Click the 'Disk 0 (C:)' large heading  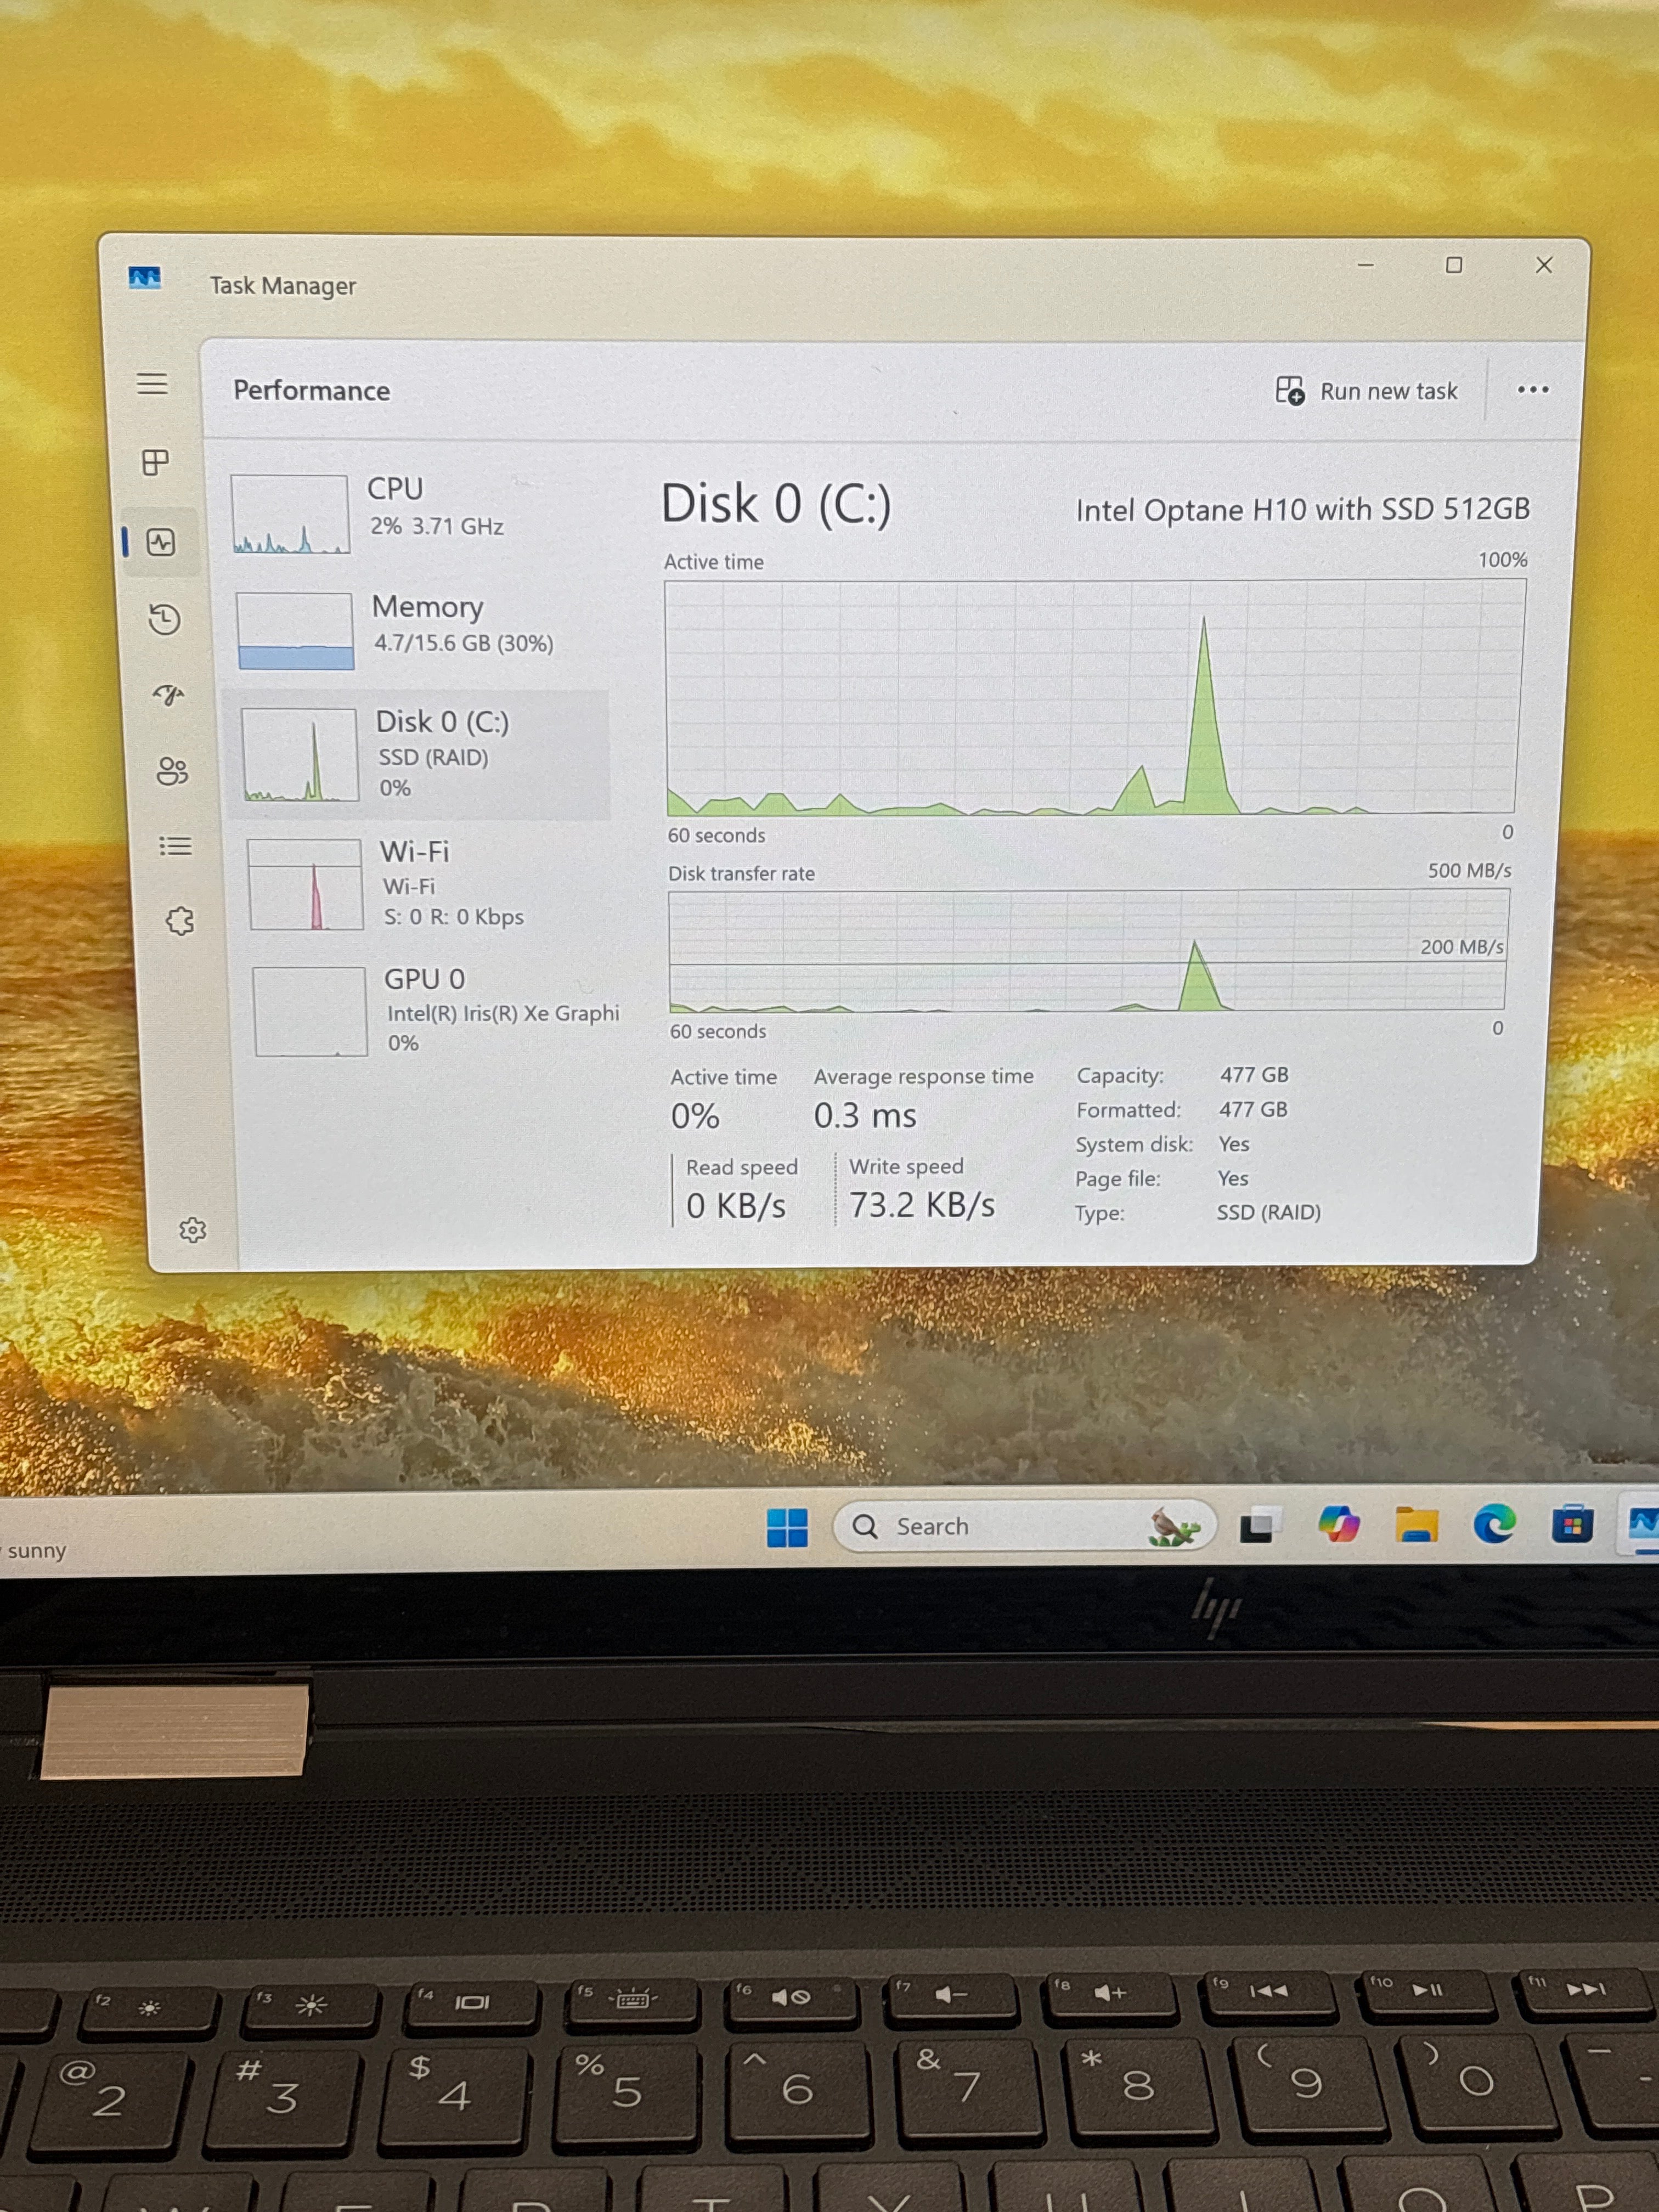[776, 503]
